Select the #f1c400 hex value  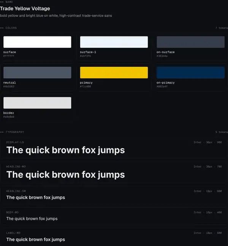click(85, 87)
